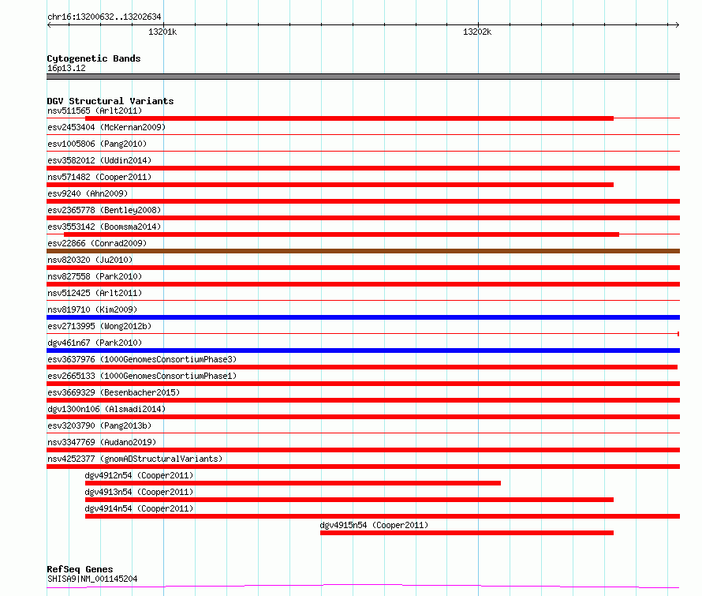The height and width of the screenshot is (596, 702).
Task: Click the thick red nsv511565 variant bar
Action: coord(349,118)
